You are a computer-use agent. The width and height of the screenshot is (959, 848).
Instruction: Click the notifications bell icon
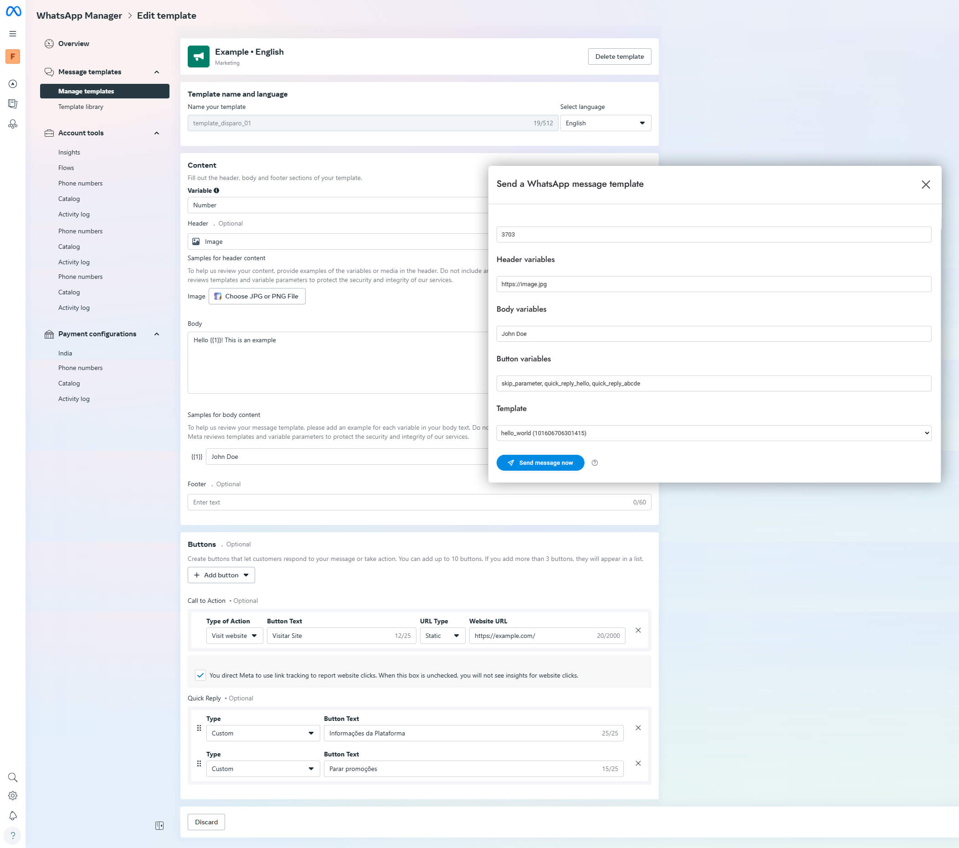13,816
